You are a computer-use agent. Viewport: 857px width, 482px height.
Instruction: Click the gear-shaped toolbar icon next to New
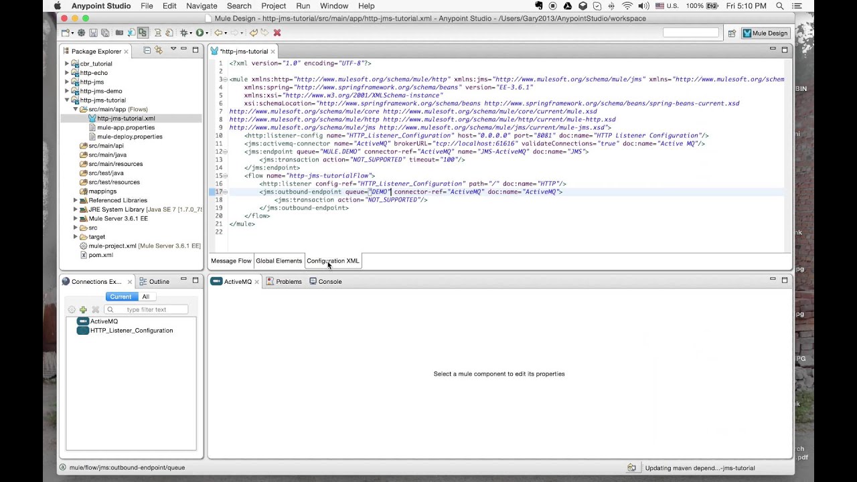(81, 33)
